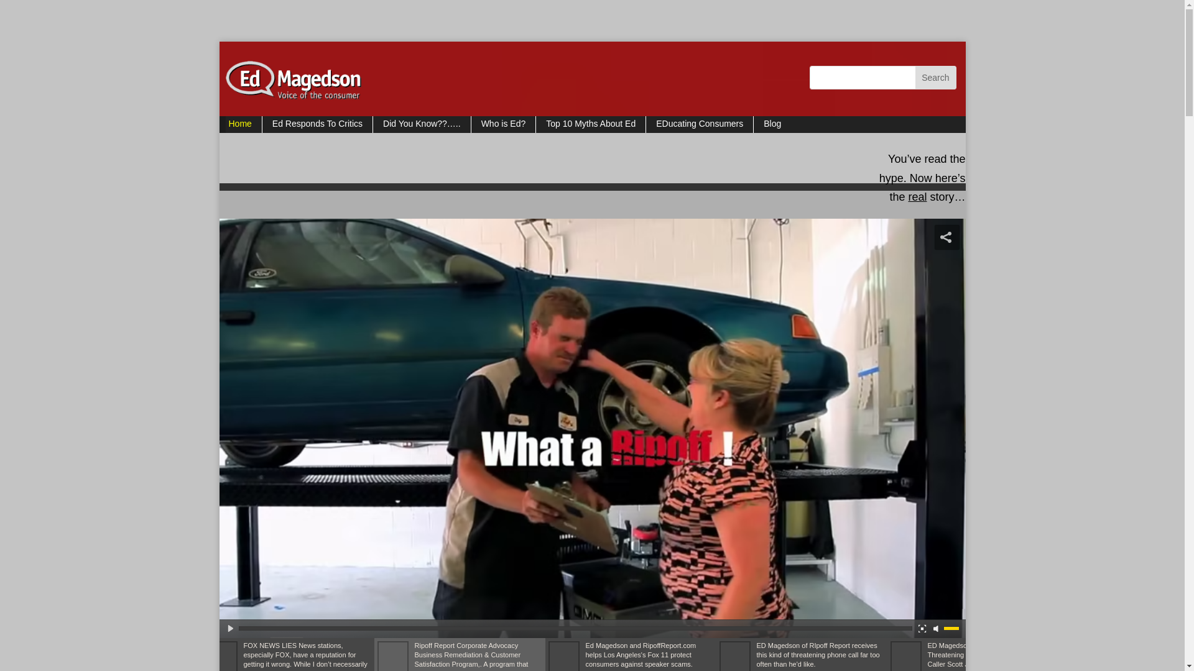This screenshot has height=671, width=1194.
Task: Open thumbnail next to Fox 11 speaker scams item
Action: (x=564, y=656)
